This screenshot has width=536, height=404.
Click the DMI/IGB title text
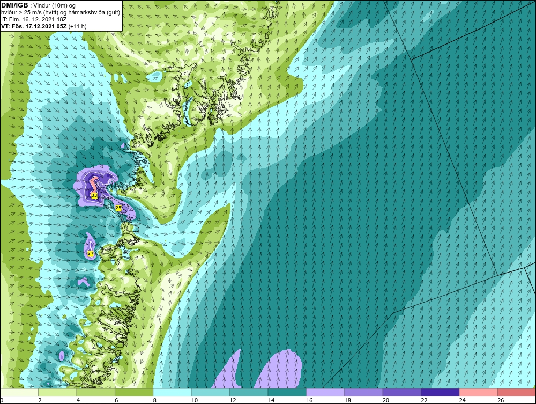click(x=14, y=5)
